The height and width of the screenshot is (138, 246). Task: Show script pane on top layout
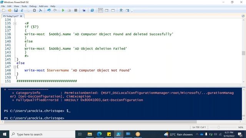point(100,10)
